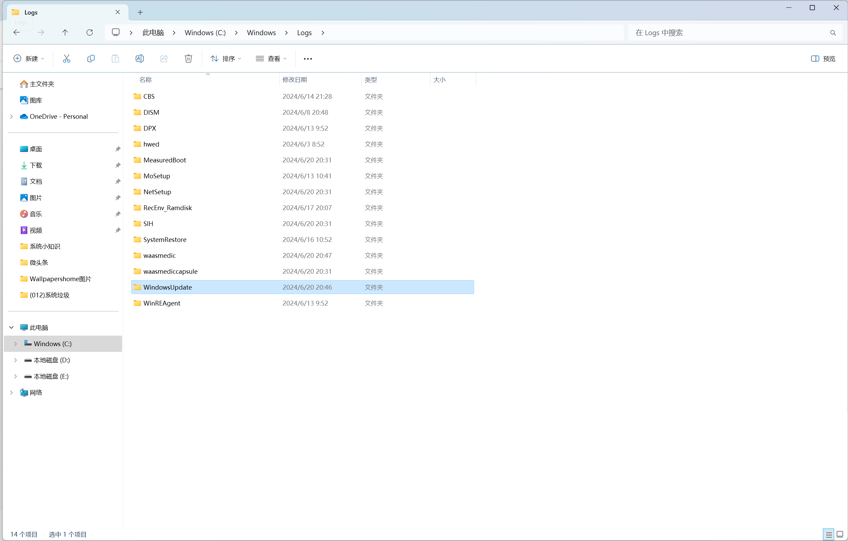Switch to details view in status bar

coord(829,534)
